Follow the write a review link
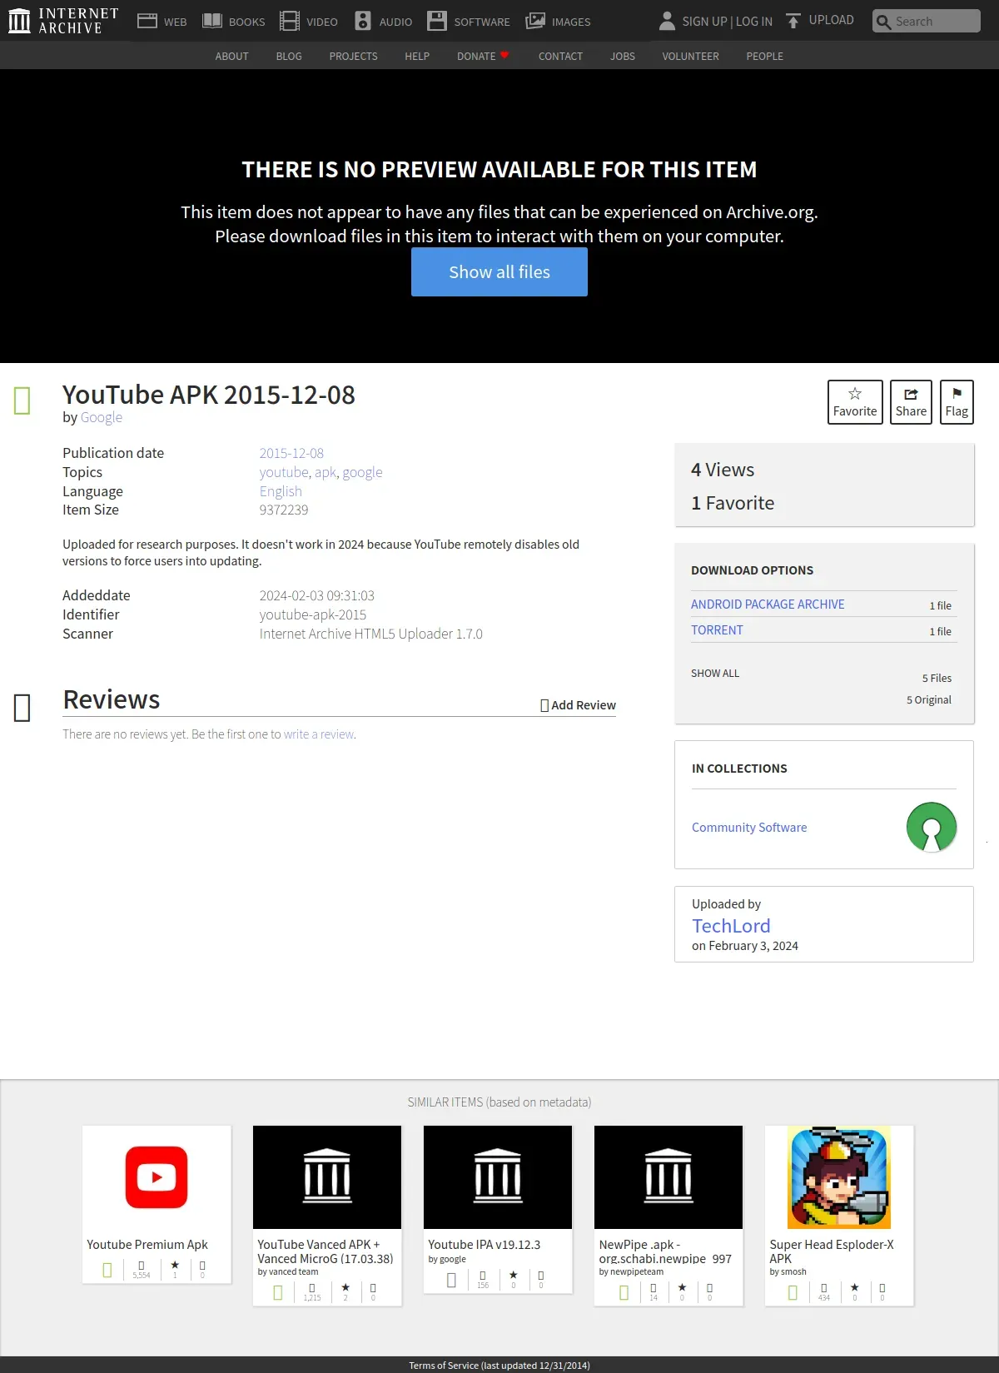The image size is (999, 1373). [319, 734]
